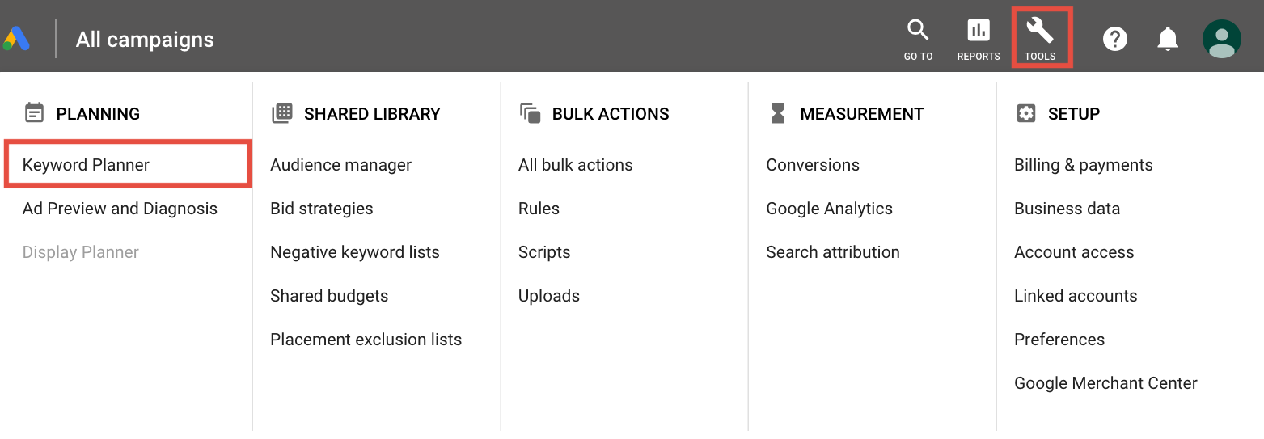Viewport: 1264px width, 439px height.
Task: Click the Shared Library grid icon
Action: click(x=282, y=113)
